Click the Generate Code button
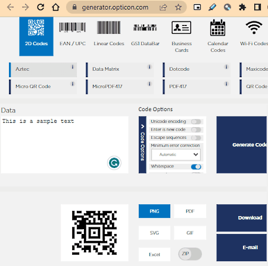 click(x=242, y=145)
